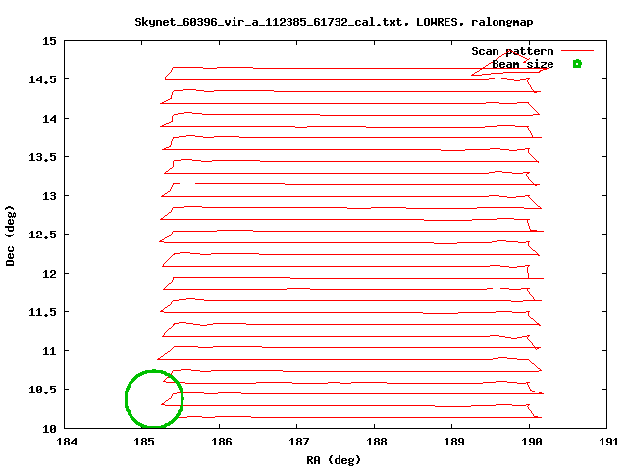
Task: Click the y-axis tick label 15
Action: point(50,41)
